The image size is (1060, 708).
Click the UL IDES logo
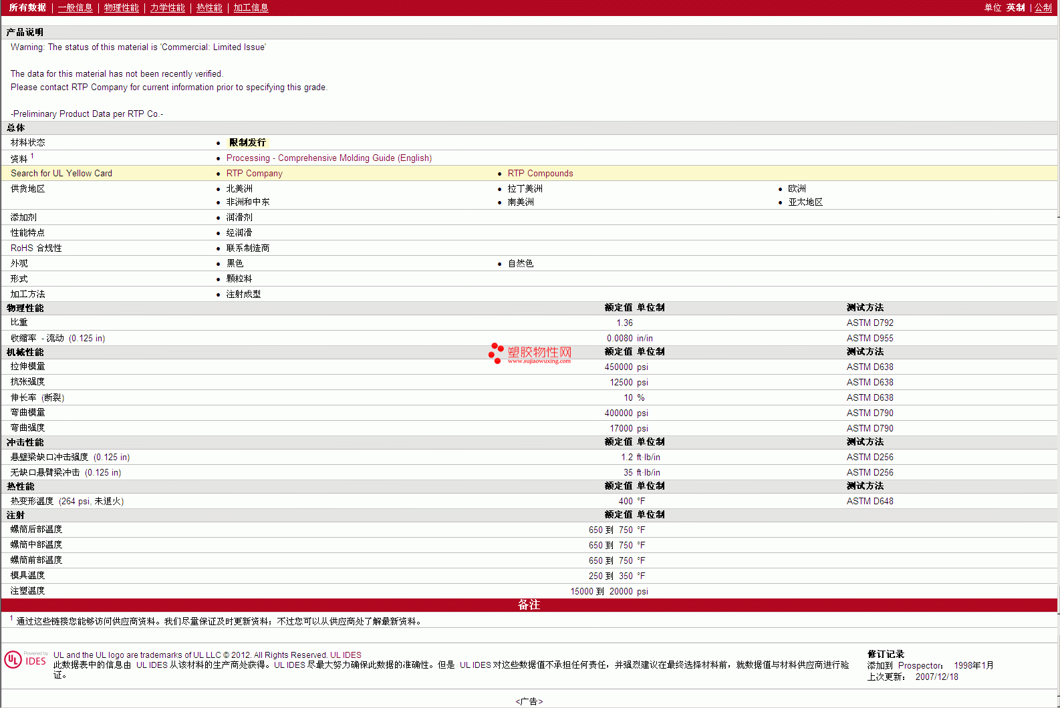pos(25,659)
